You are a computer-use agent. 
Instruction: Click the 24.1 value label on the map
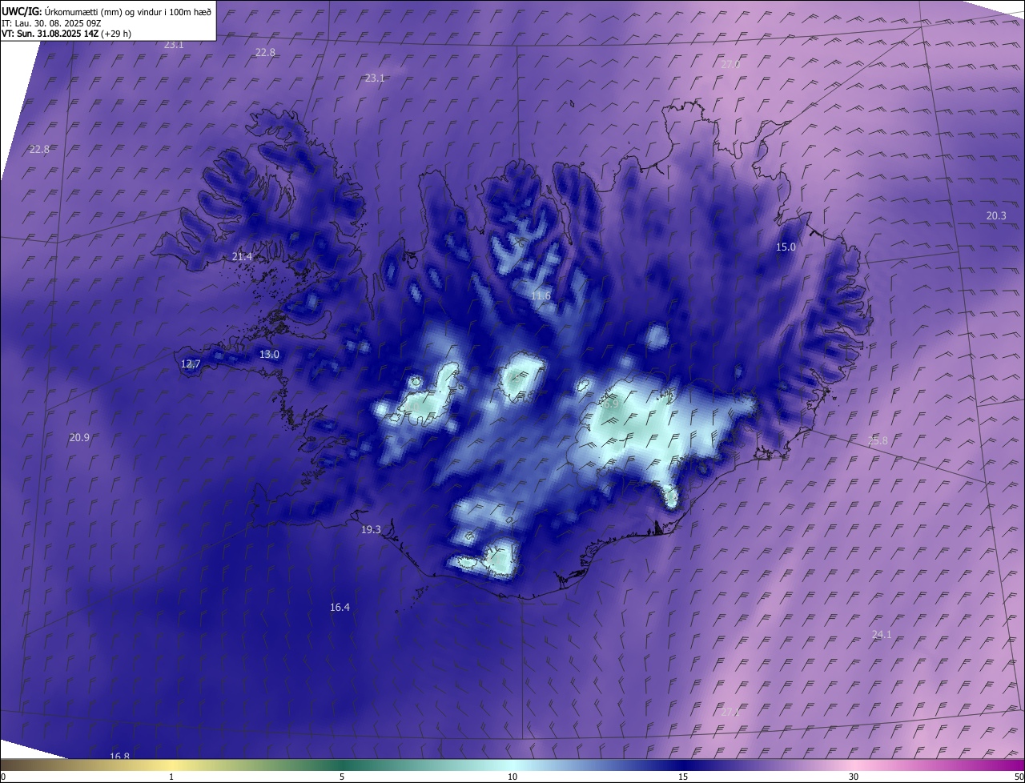[x=882, y=635]
